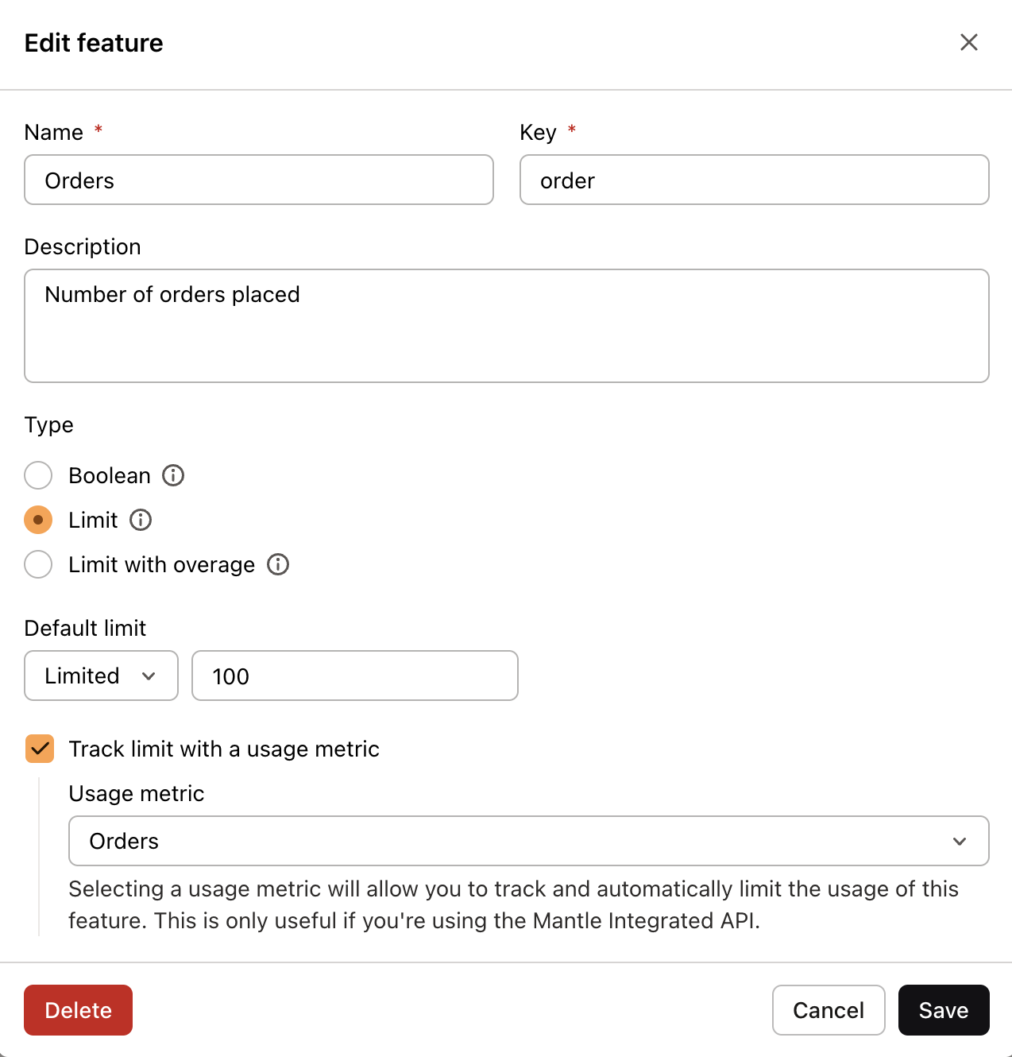Cancel editing the feature
The height and width of the screenshot is (1057, 1012).
(829, 1010)
